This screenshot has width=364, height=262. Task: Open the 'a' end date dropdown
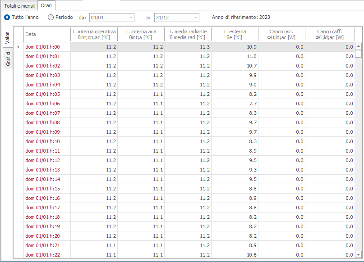click(196, 18)
